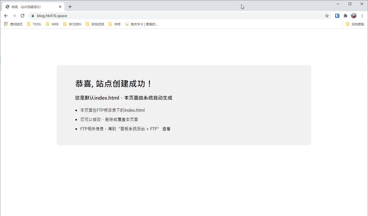Close the Chrome window

click(x=362, y=4)
